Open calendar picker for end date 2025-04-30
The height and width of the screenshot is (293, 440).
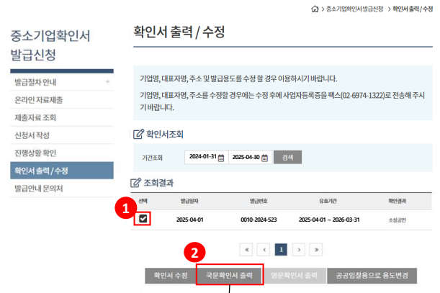264,157
